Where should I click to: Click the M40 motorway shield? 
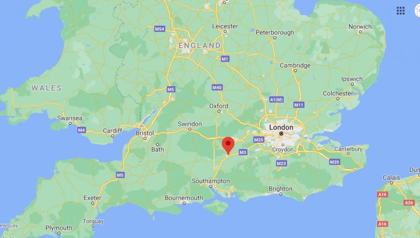[217, 87]
